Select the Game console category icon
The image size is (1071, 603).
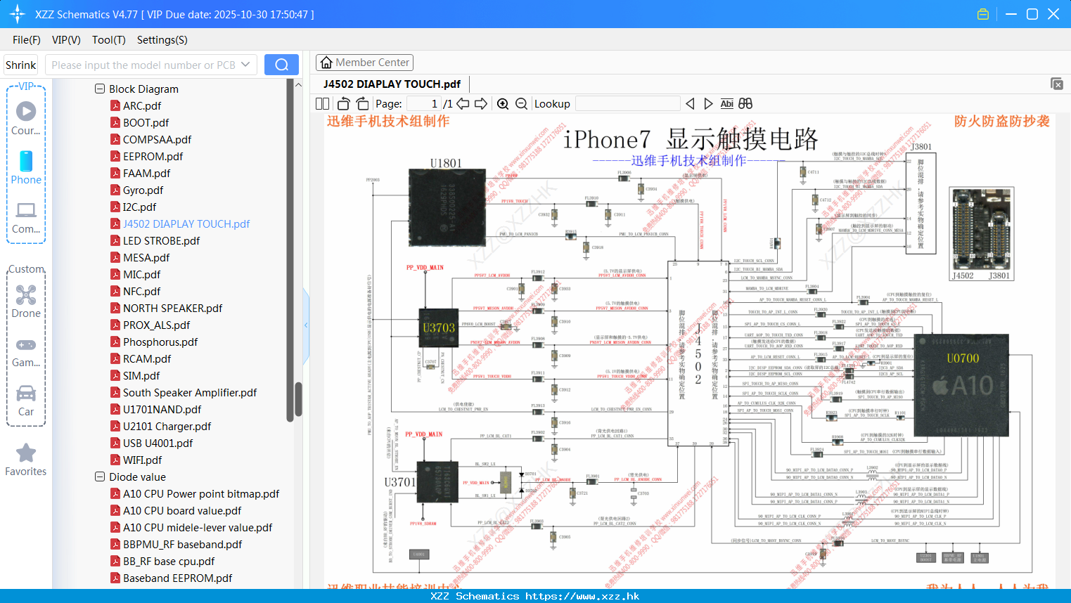tap(26, 344)
